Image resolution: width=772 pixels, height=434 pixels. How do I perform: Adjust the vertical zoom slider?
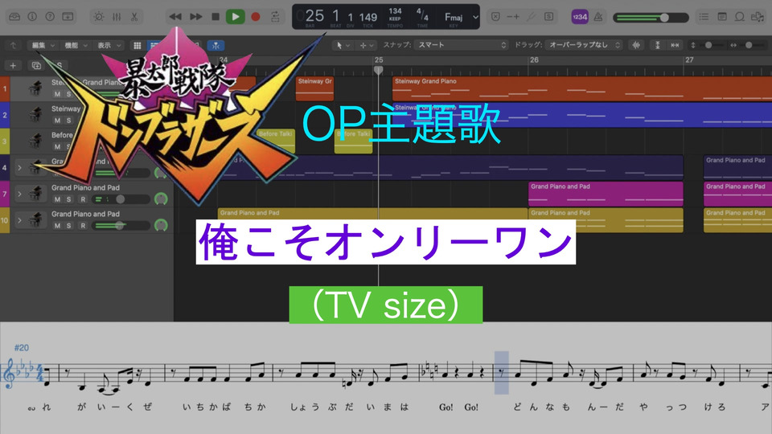pyautogui.click(x=707, y=45)
